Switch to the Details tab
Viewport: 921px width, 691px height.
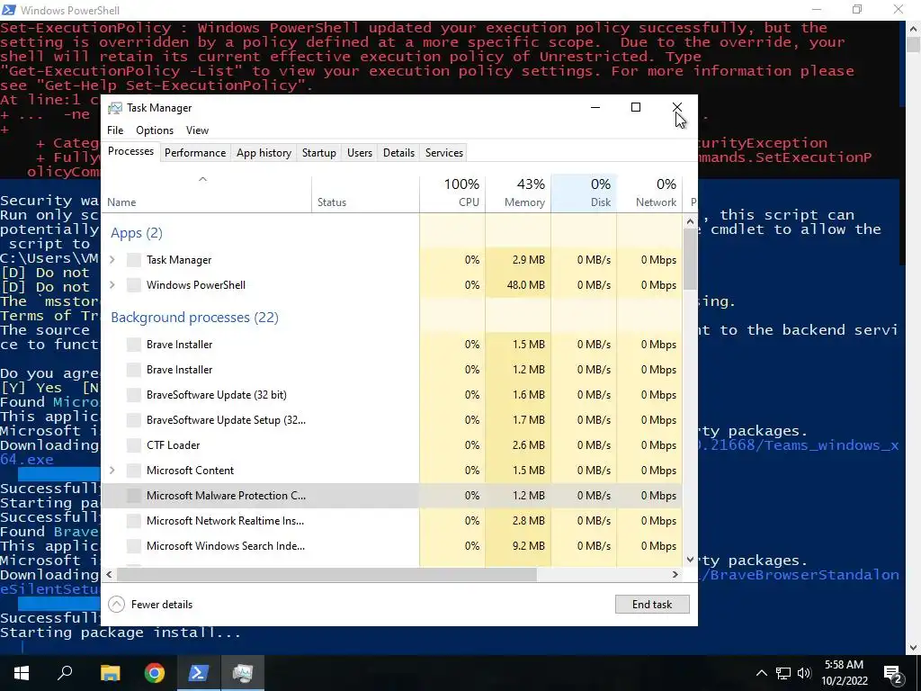click(398, 153)
